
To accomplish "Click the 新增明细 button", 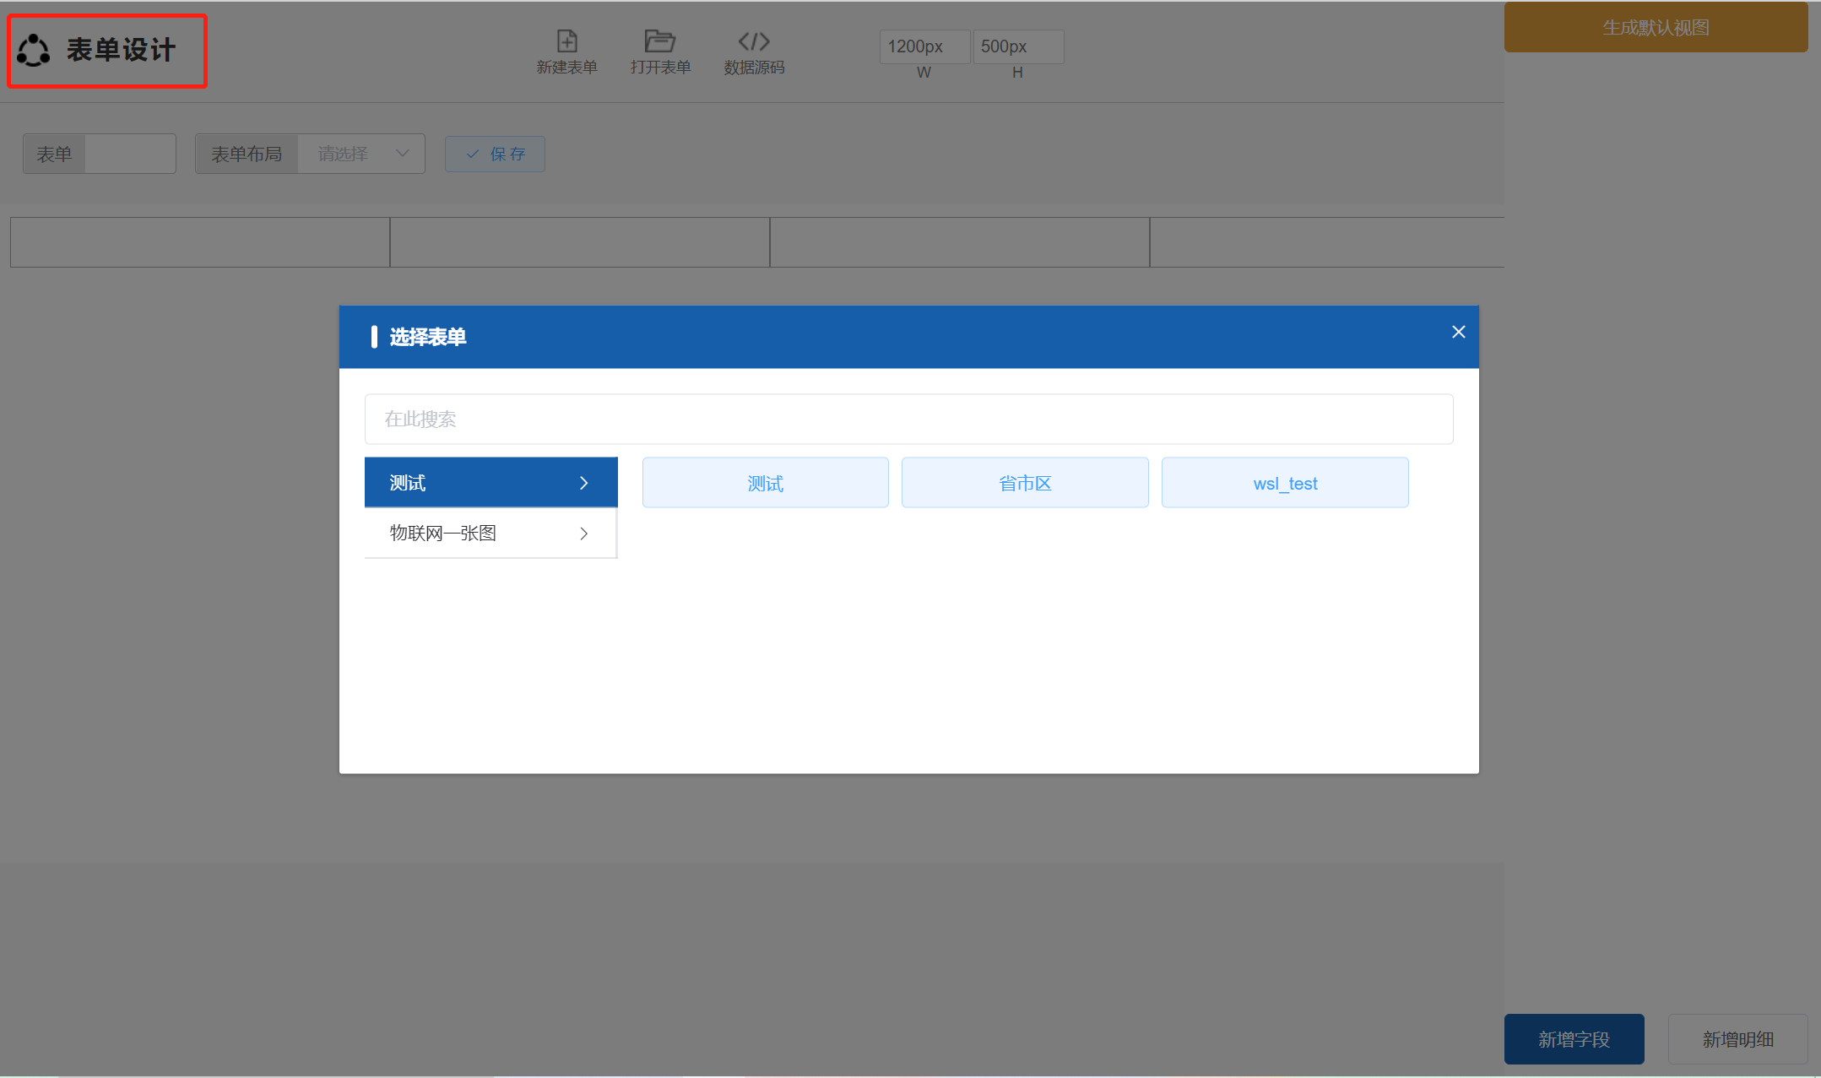I will [x=1737, y=1039].
